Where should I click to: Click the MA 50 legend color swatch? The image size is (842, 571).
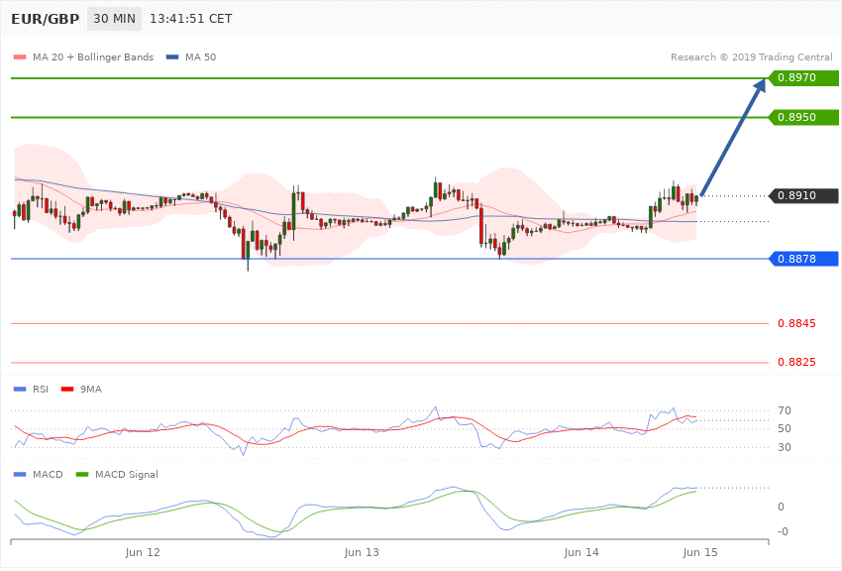pyautogui.click(x=172, y=57)
